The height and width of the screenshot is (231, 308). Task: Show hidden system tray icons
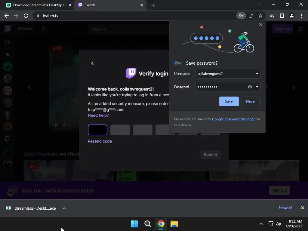pos(261,224)
